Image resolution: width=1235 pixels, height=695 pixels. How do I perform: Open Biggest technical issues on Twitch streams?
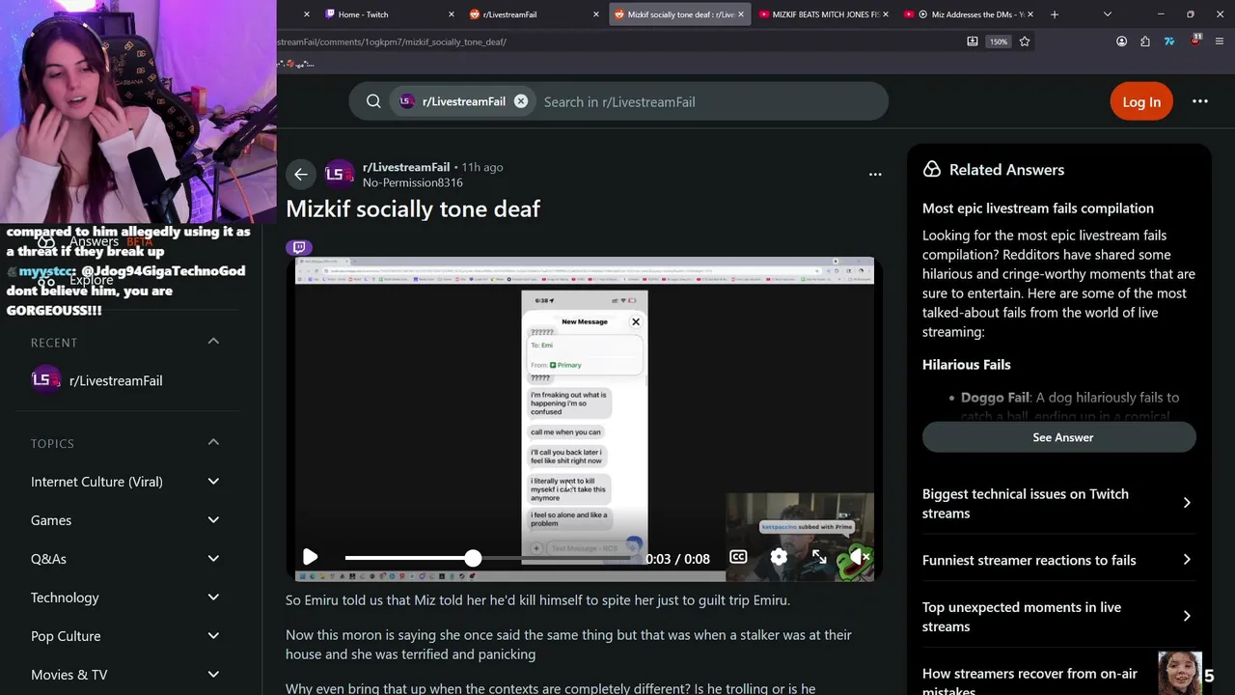[x=1058, y=503]
